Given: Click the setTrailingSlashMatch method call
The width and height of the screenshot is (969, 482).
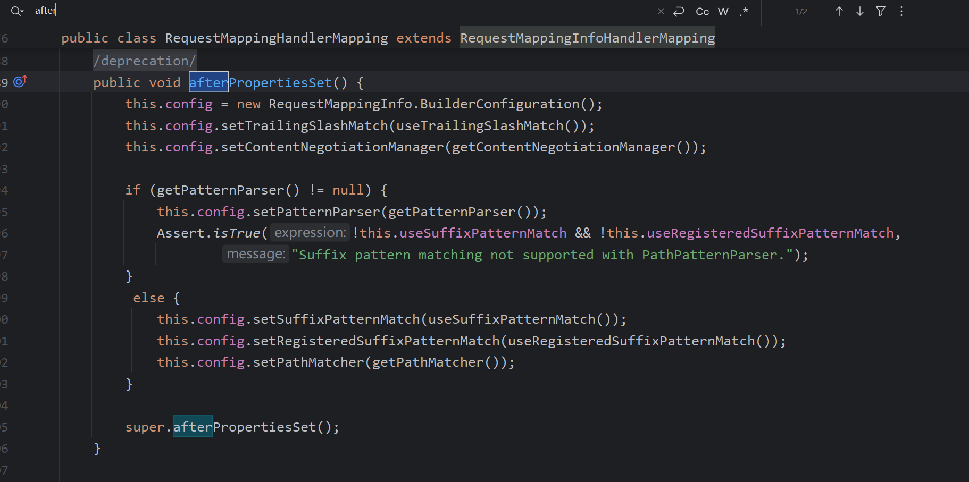Looking at the screenshot, I should (304, 126).
